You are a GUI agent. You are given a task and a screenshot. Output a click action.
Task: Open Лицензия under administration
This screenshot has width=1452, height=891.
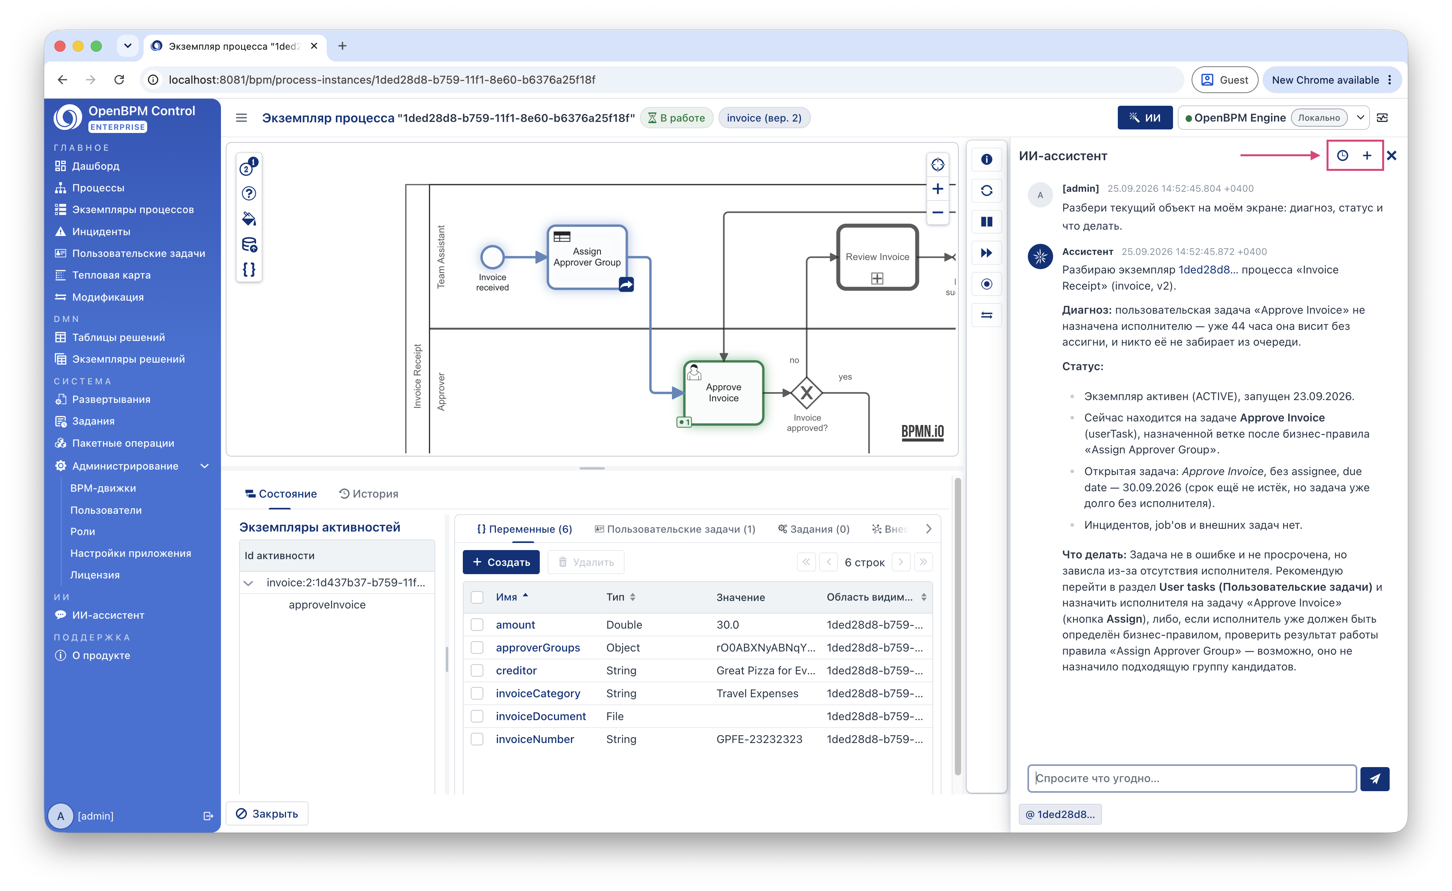click(94, 575)
